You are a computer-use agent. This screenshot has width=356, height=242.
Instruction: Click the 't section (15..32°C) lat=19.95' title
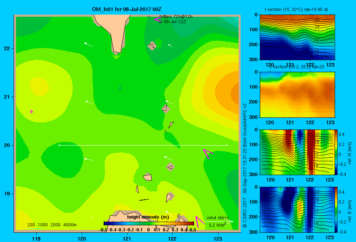click(296, 10)
